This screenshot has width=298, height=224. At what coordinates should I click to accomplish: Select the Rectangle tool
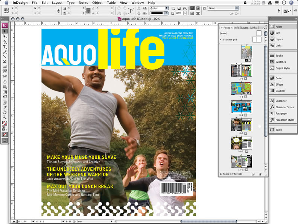click(5, 66)
